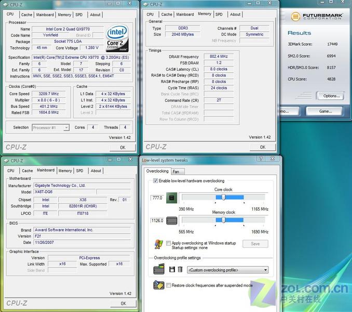Click CPU-Z title icon in mainboard window
This screenshot has width=352, height=312.
(x=7, y=161)
